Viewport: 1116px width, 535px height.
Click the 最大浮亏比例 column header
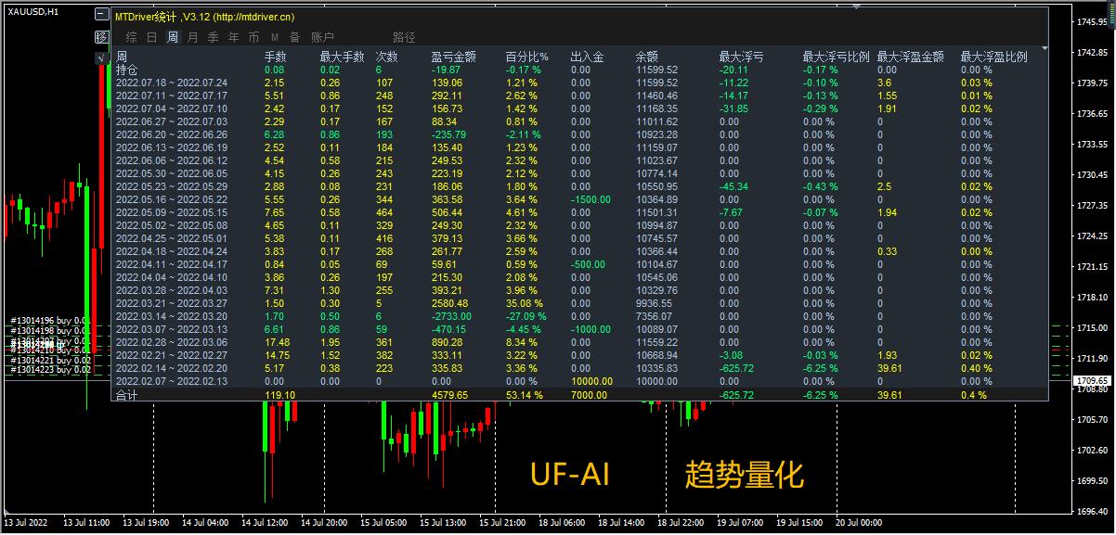[x=837, y=57]
